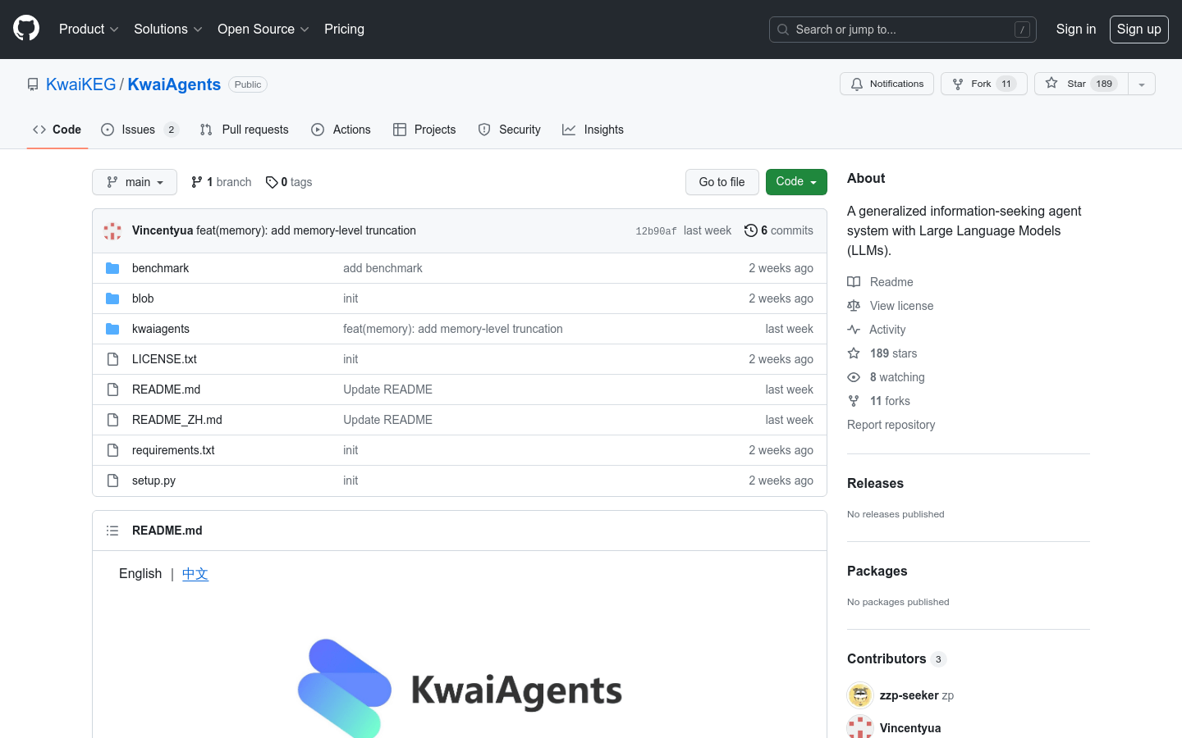Switch to the Pull requests tab

click(244, 129)
